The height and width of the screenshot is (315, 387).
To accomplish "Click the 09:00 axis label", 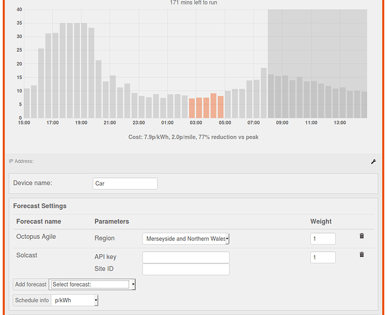I will coord(282,123).
